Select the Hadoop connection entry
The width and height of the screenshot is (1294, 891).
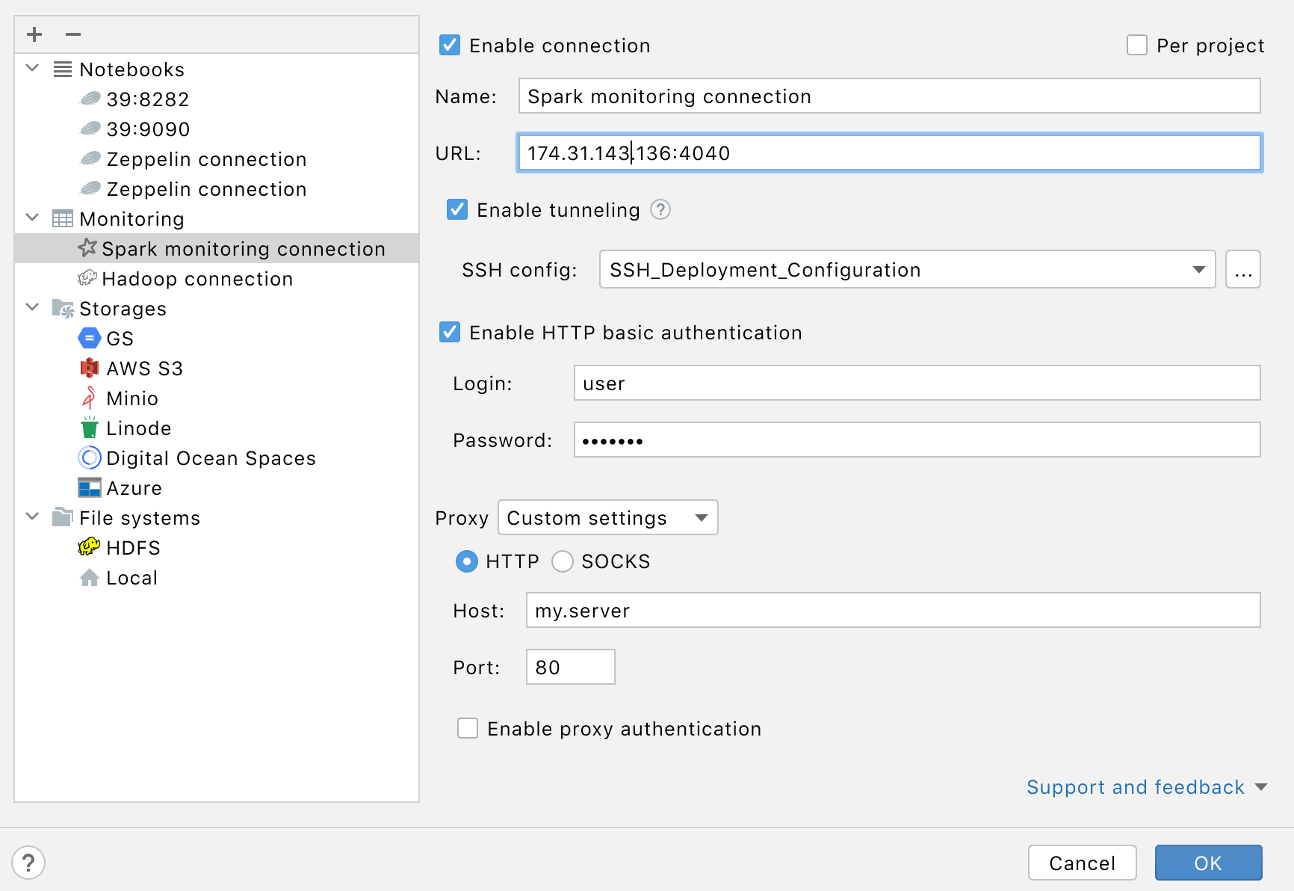click(x=198, y=278)
